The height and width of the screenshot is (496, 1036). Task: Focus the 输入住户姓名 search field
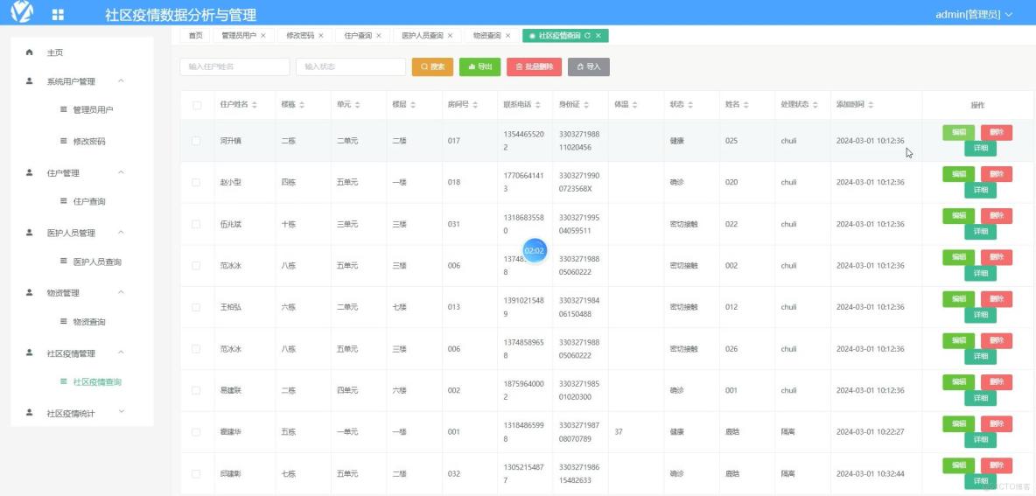[234, 66]
